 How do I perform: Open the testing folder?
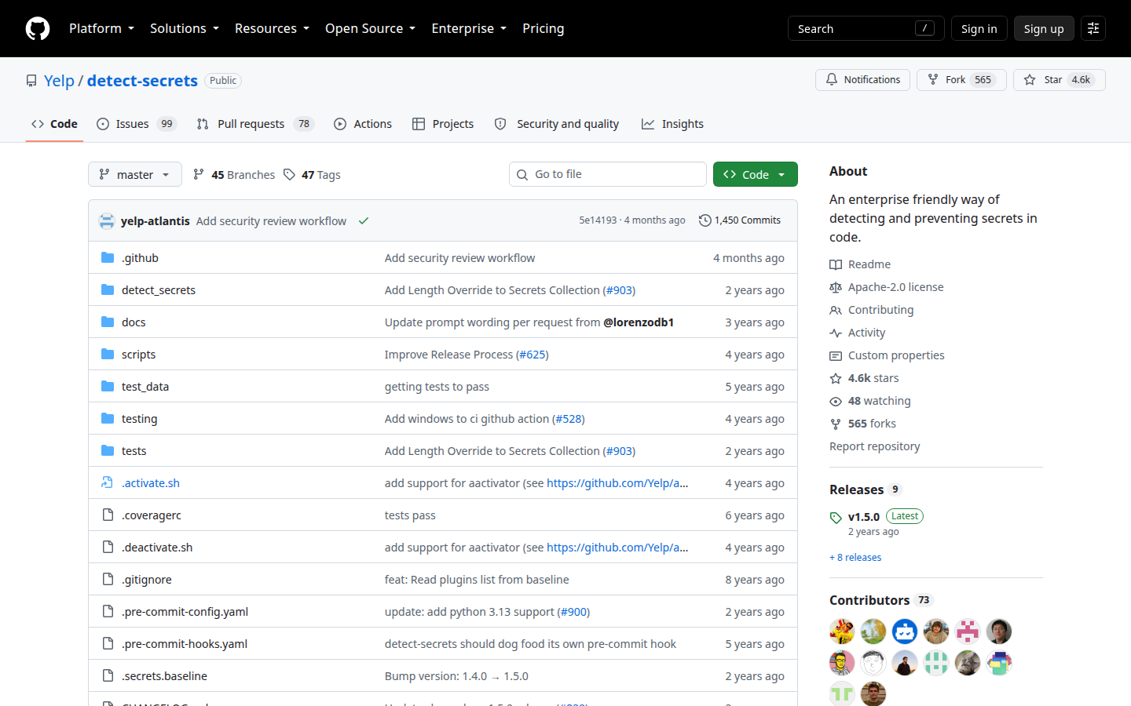point(139,419)
